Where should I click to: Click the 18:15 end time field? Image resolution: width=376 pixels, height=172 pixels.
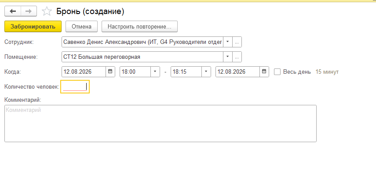[186, 72]
